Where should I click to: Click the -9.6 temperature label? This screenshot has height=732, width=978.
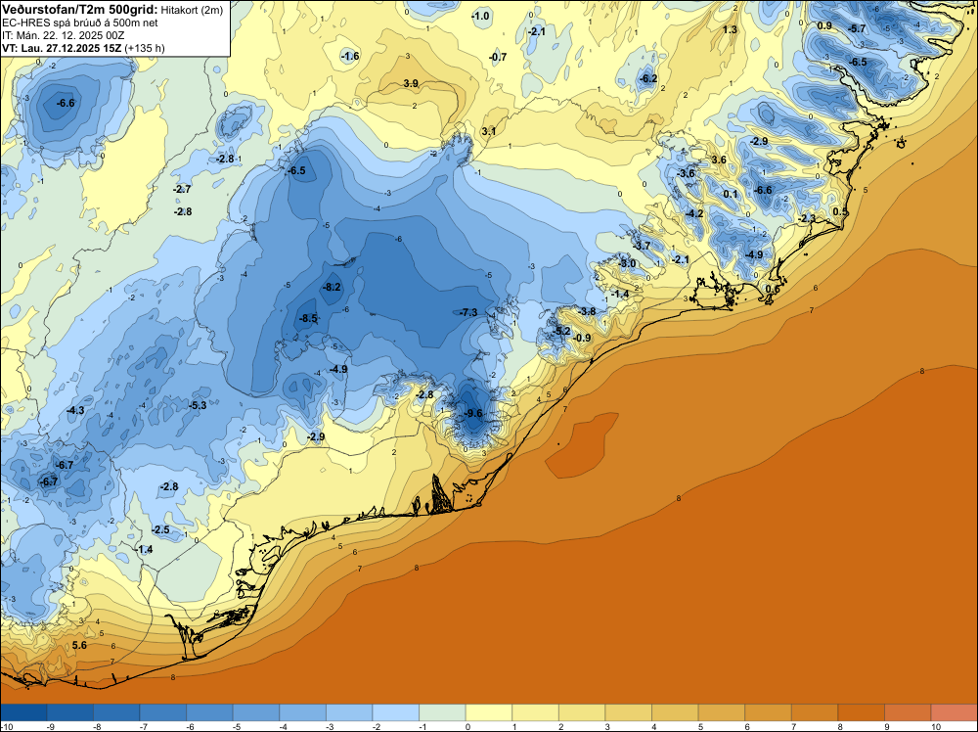[x=474, y=413]
